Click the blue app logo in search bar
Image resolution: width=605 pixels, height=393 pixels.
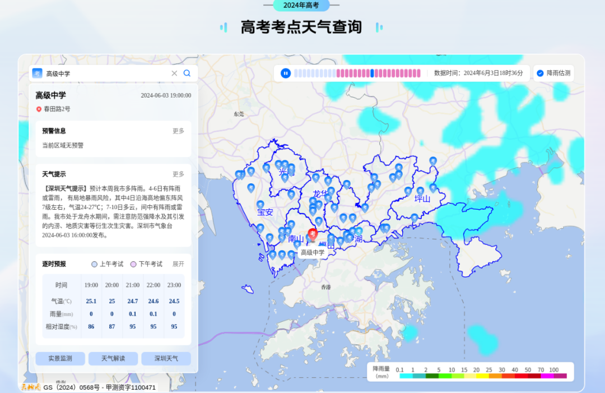(38, 73)
